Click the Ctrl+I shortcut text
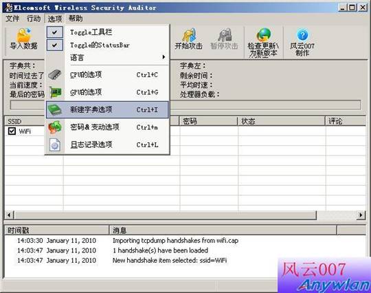The height and width of the screenshot is (293, 371). [147, 110]
